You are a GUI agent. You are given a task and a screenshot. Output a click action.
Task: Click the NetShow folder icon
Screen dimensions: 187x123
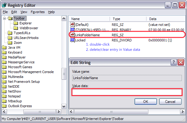pos(4,91)
